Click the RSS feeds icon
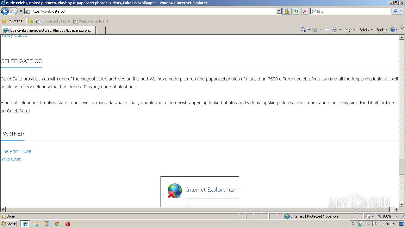The height and width of the screenshot is (228, 405). click(315, 30)
